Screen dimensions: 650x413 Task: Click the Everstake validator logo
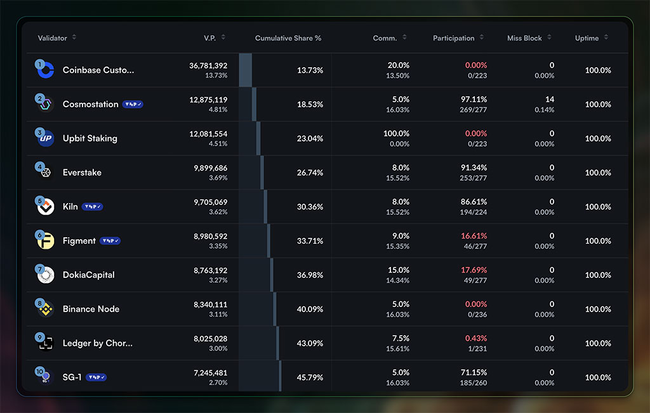tap(46, 173)
